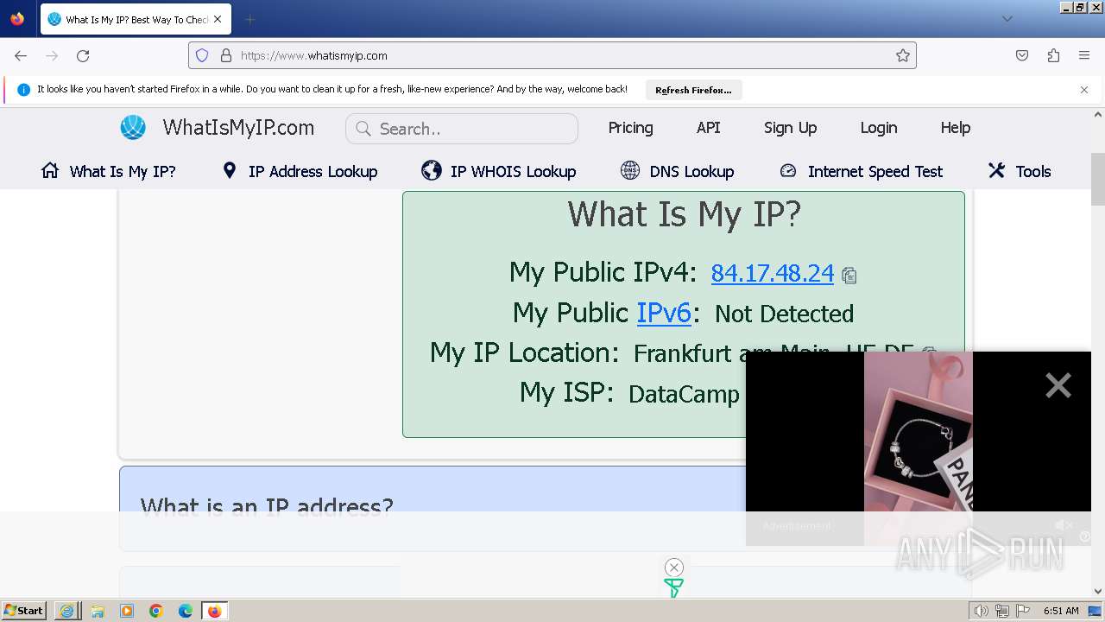Viewport: 1105px width, 622px height.
Task: Open the Login page
Action: [878, 128]
